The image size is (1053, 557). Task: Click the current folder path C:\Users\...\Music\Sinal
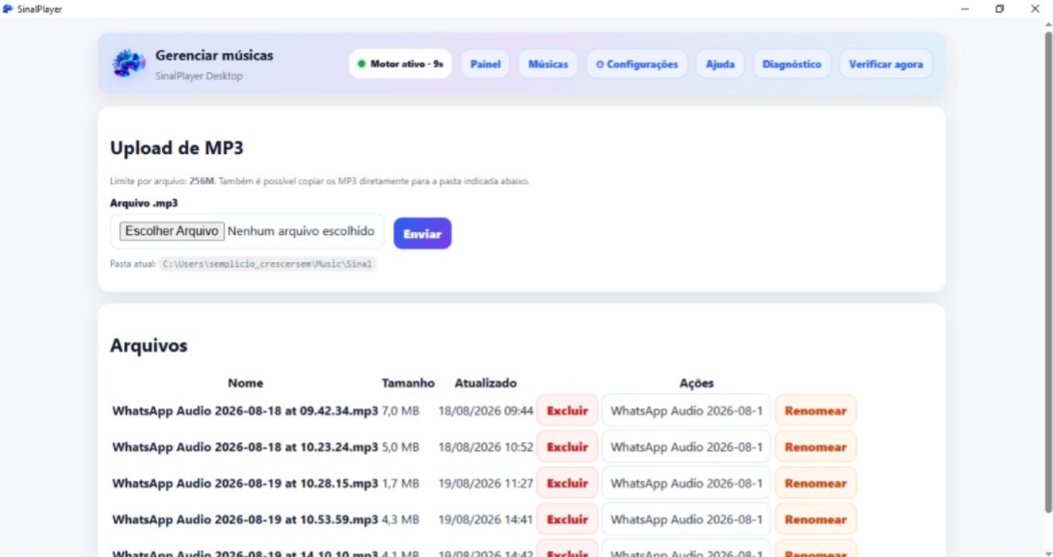pos(267,264)
